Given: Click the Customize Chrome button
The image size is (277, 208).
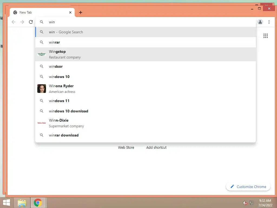Looking at the screenshot, I should click(248, 187).
